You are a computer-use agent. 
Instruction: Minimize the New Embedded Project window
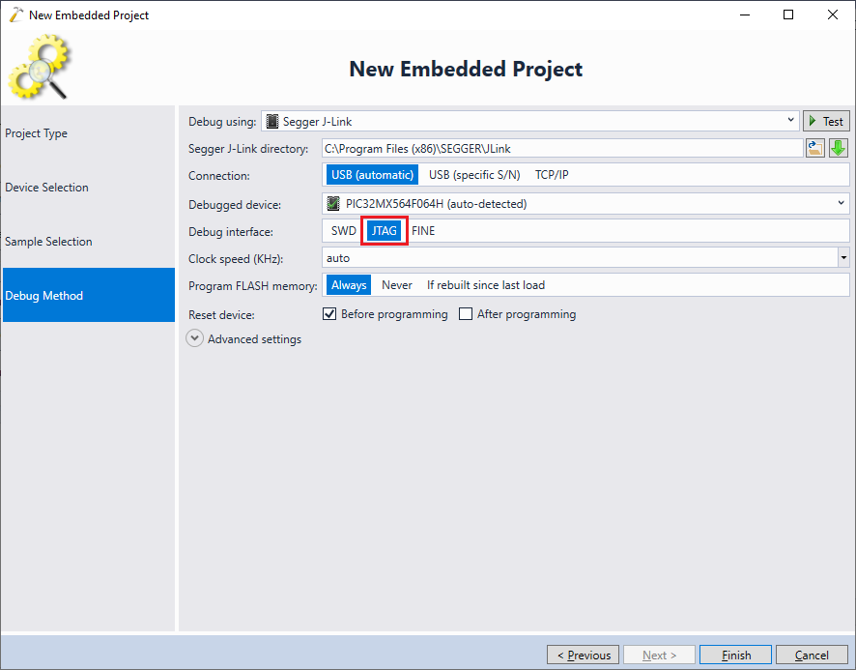[745, 15]
